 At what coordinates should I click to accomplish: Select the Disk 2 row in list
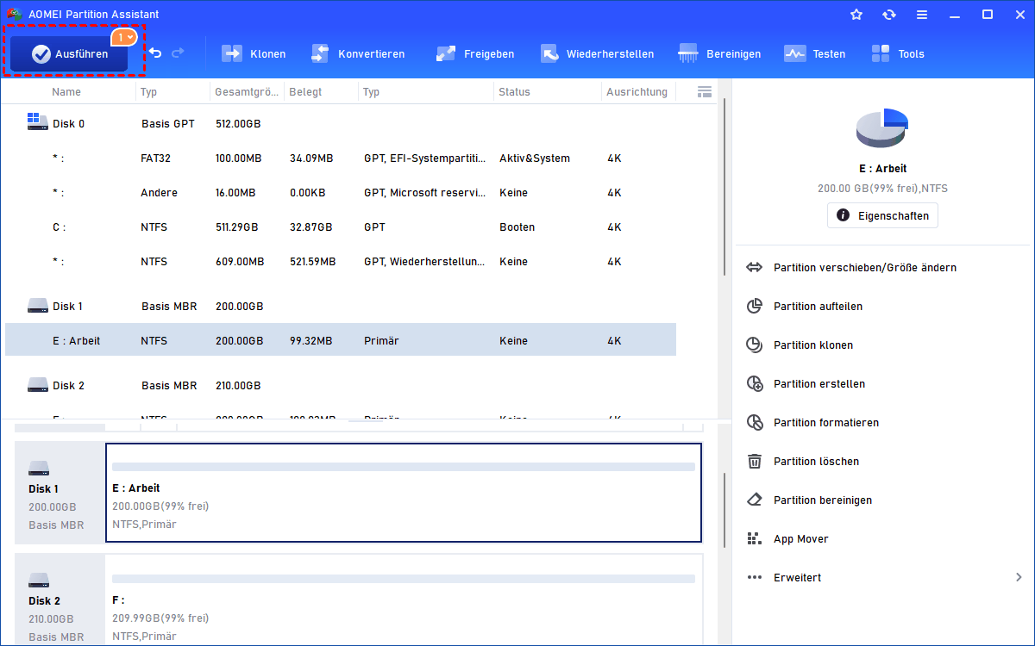click(x=341, y=385)
